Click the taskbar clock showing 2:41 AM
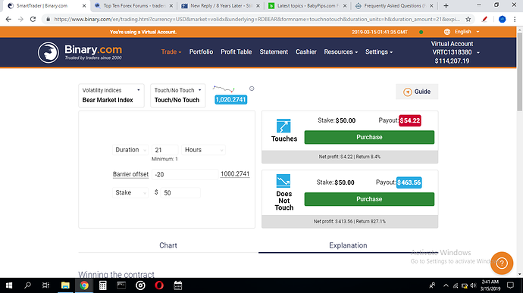Viewport: 523px width, 293px height. (x=490, y=285)
